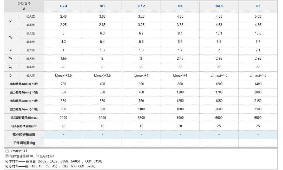Open the Φ3.2 column header link
283x170 pixels.
click(141, 6)
